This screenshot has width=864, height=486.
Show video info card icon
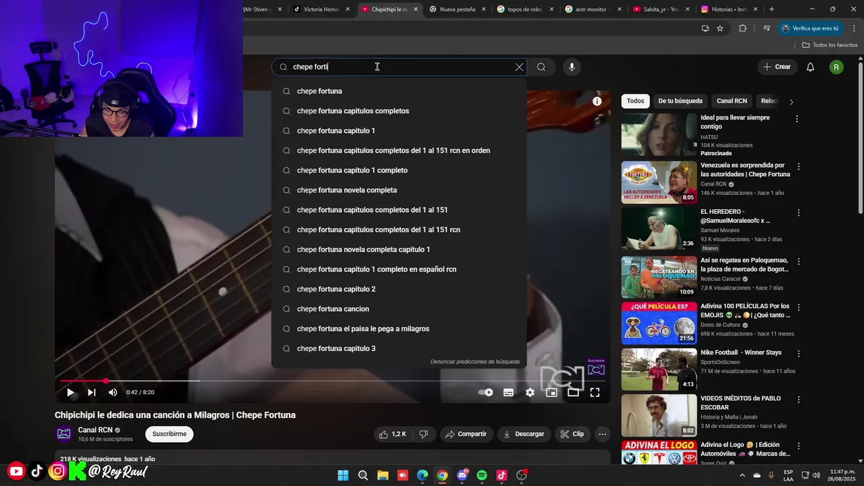(x=597, y=101)
